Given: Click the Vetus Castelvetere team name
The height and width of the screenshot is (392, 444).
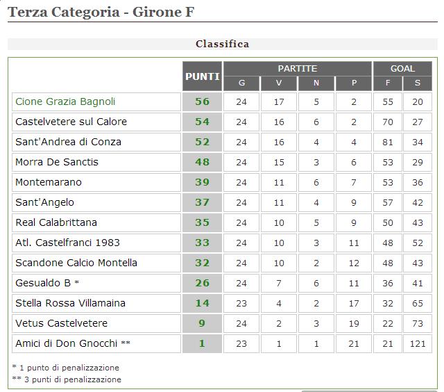Looking at the screenshot, I should 61,323.
